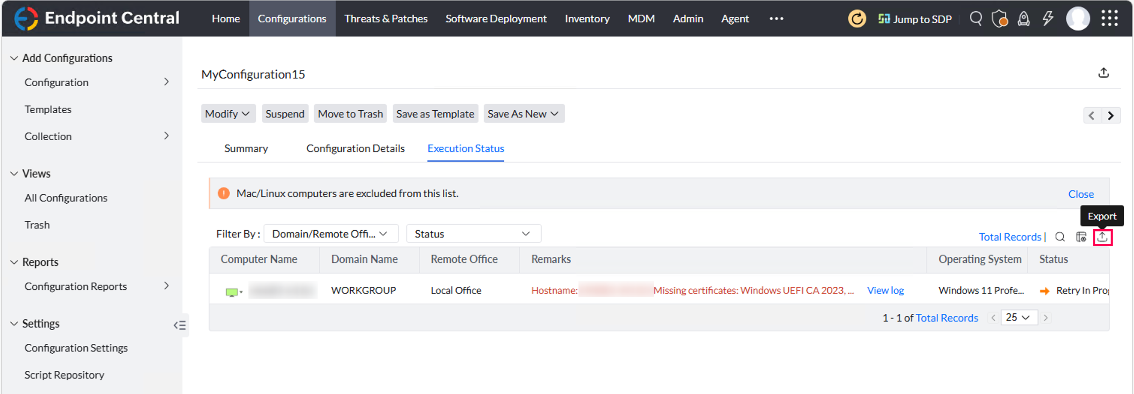Viewport: 1134px width, 394px height.
Task: Open the Inventory menu
Action: [587, 18]
